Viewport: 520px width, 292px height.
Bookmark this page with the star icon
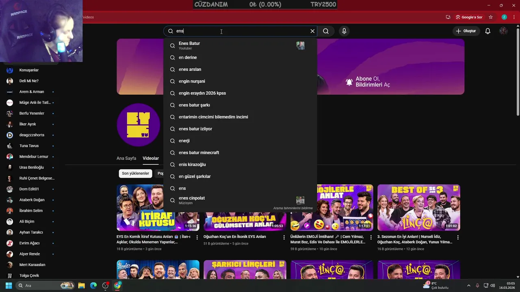[x=491, y=17]
